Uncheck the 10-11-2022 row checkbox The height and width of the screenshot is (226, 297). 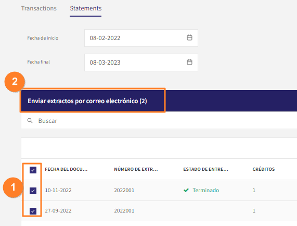33,191
